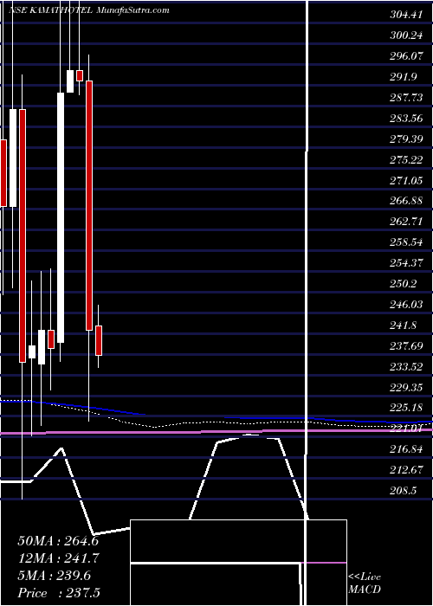Click the tall white candlestick body near 287
The image size is (433, 606).
tap(61, 217)
